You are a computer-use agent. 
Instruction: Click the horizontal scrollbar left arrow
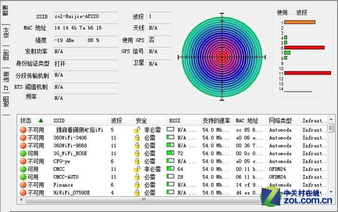tap(21, 200)
